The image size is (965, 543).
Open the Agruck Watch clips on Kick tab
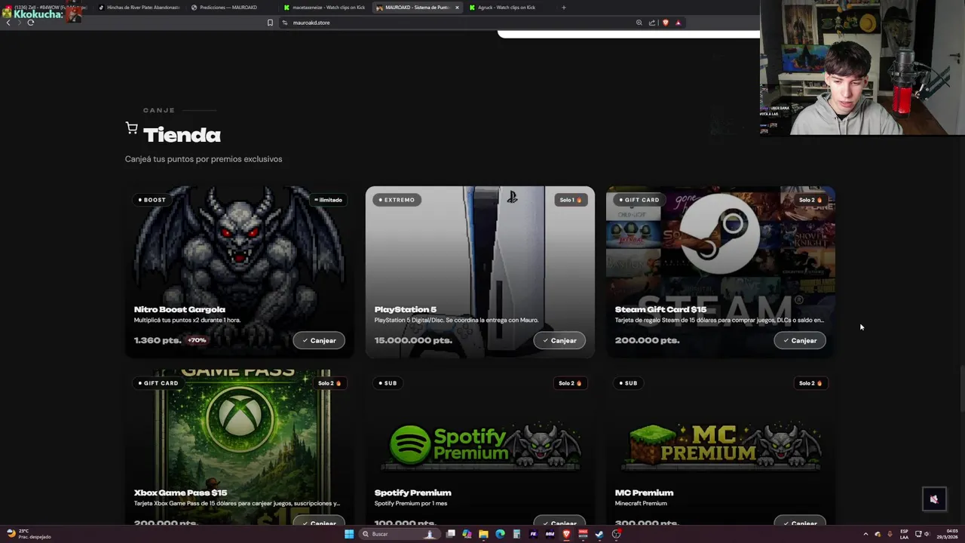click(x=507, y=8)
